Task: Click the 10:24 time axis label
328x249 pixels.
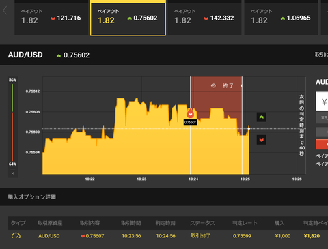Action: tap(193, 179)
